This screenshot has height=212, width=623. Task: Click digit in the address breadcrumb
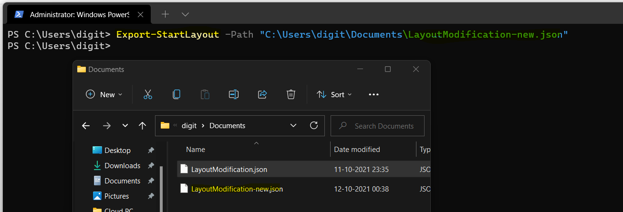click(x=189, y=126)
